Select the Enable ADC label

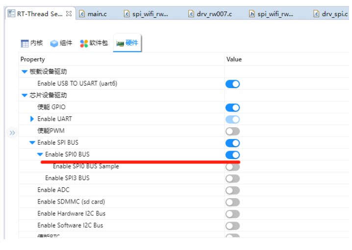pos(53,190)
